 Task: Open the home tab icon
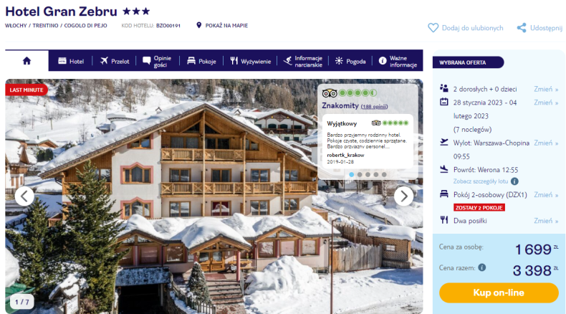[x=27, y=61]
